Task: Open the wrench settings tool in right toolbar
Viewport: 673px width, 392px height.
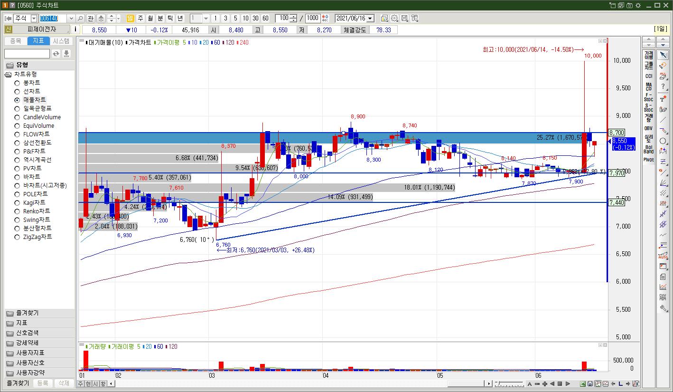Action: [x=663, y=308]
